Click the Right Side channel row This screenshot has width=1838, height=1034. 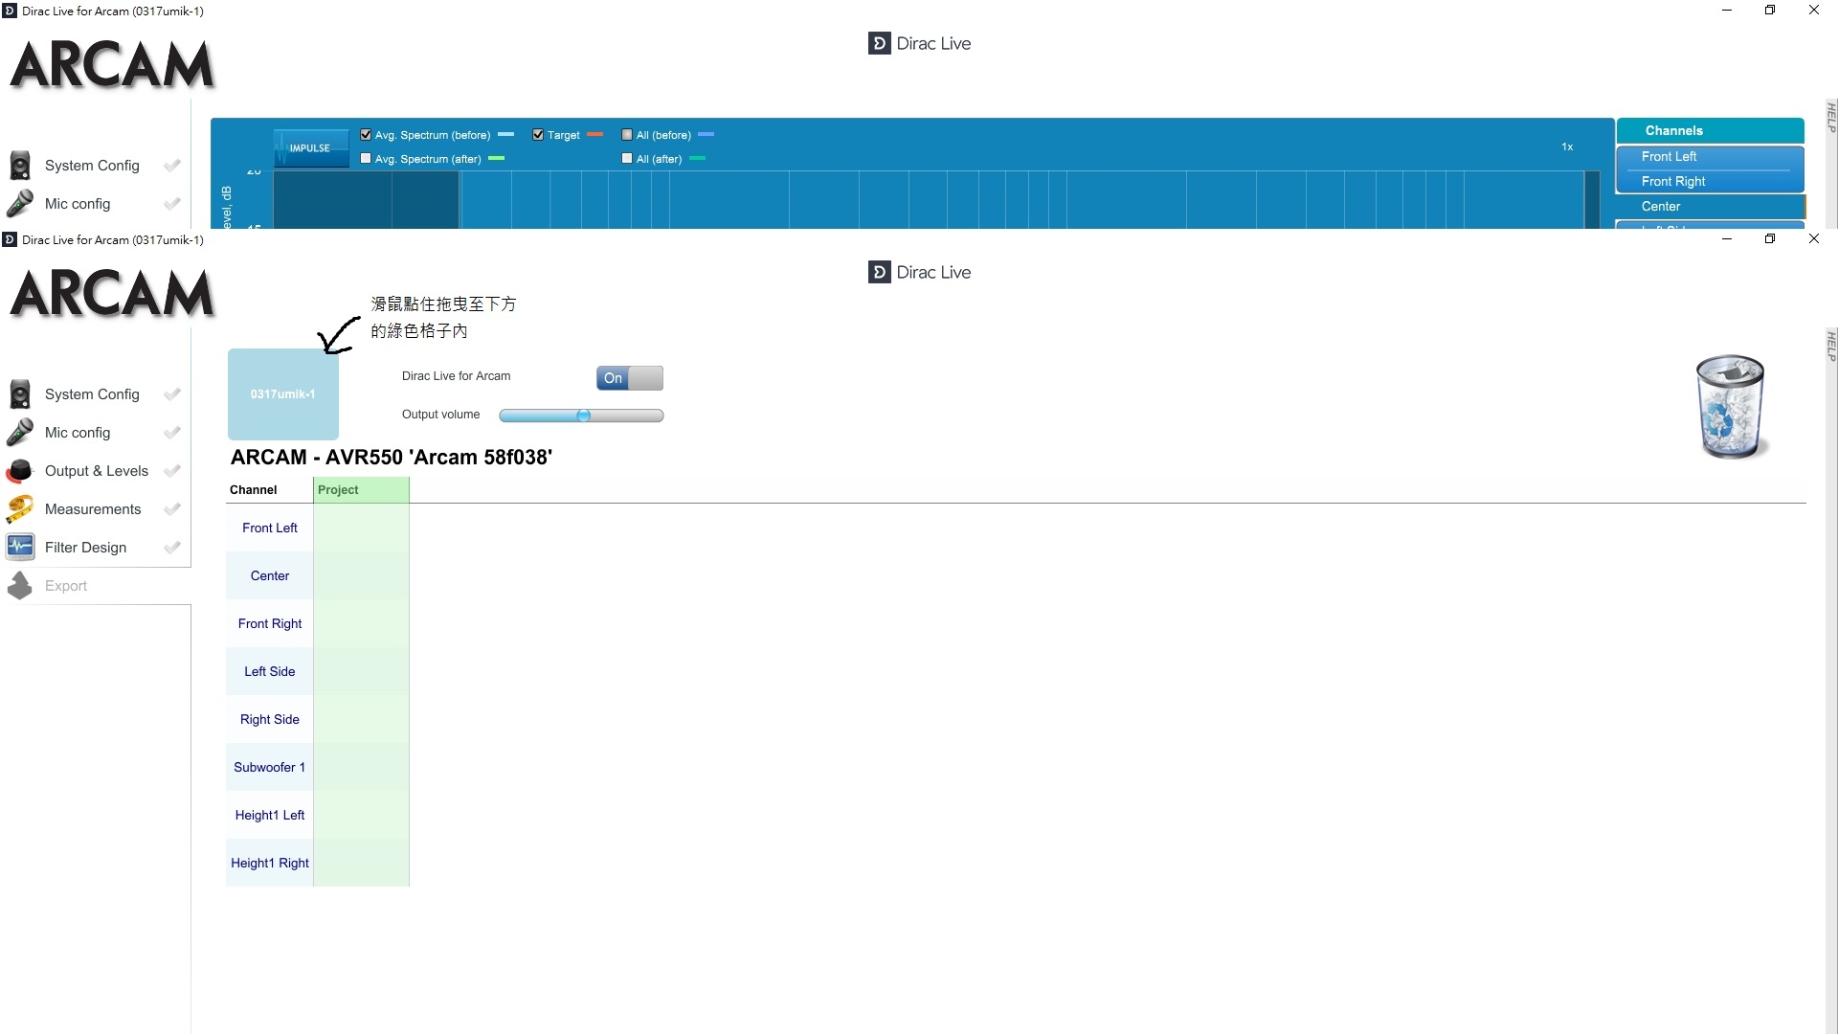(x=270, y=719)
